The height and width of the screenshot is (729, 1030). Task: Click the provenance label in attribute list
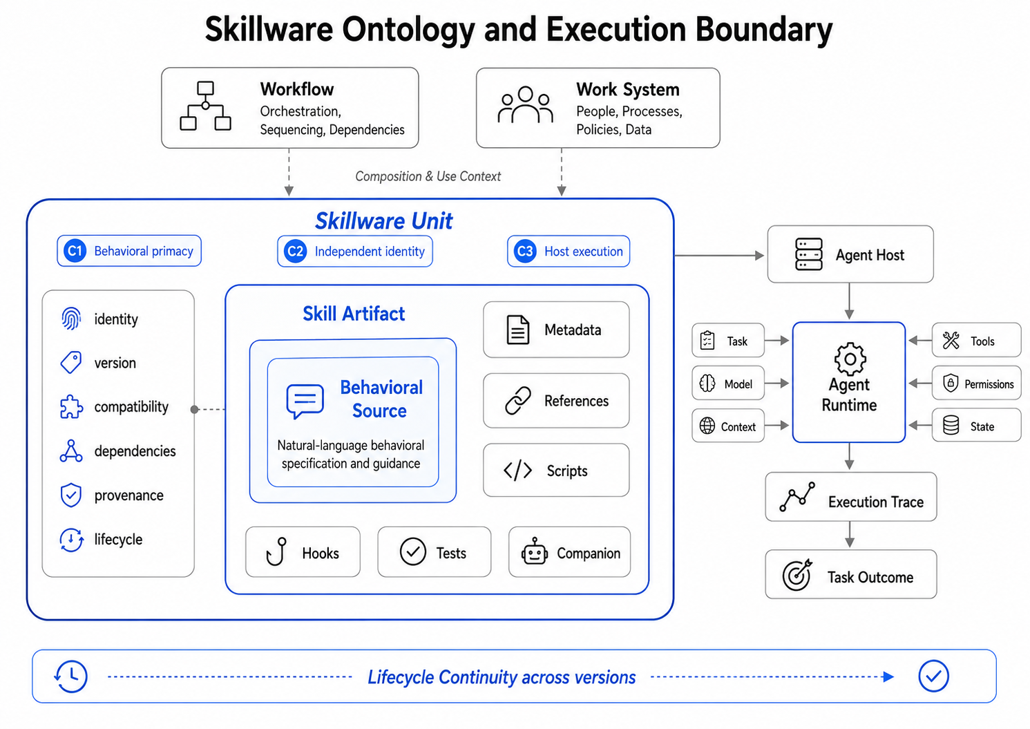click(129, 495)
